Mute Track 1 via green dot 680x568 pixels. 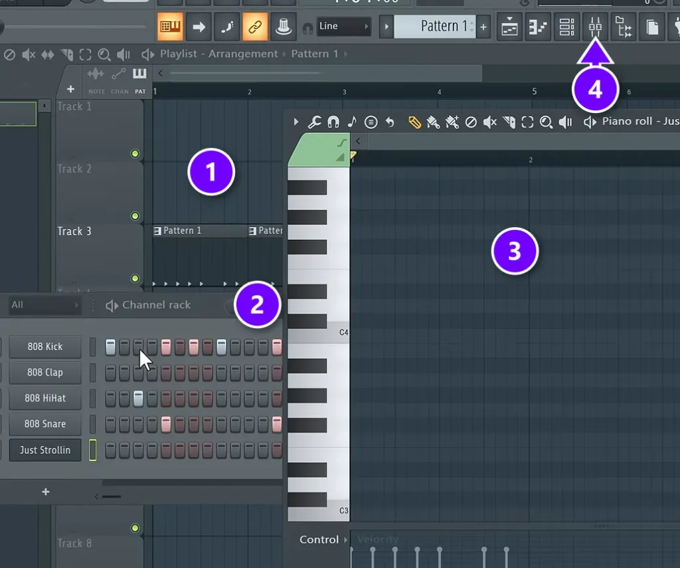pyautogui.click(x=135, y=153)
